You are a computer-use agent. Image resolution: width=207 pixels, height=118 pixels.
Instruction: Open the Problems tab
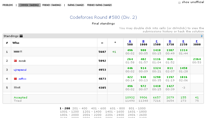tap(8, 5)
